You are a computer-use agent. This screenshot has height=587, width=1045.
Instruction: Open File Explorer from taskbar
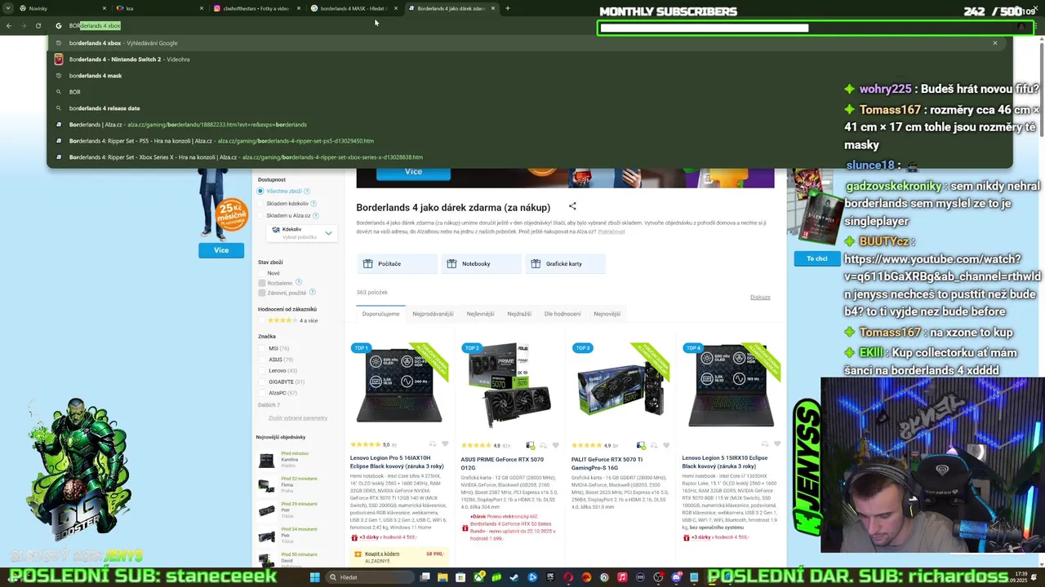442,577
